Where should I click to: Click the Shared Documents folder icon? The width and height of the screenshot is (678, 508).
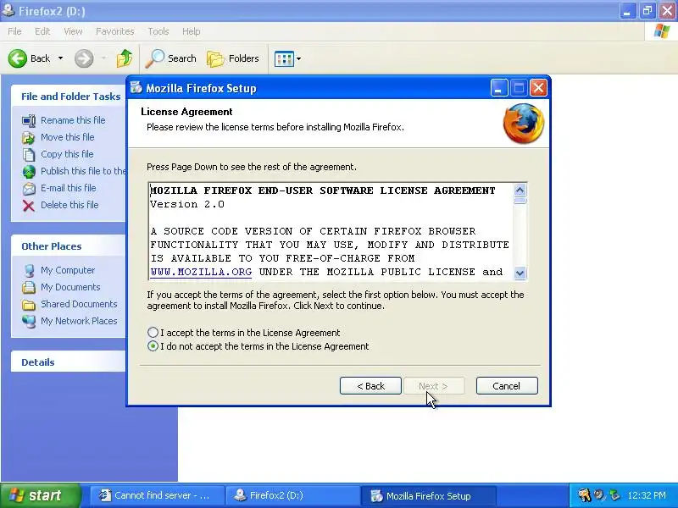pyautogui.click(x=29, y=305)
